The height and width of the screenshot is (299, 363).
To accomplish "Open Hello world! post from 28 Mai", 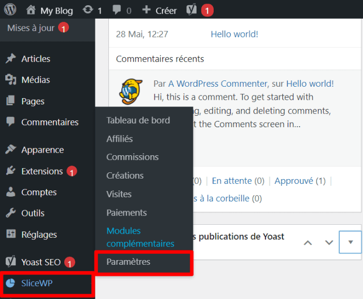I will click(x=234, y=34).
